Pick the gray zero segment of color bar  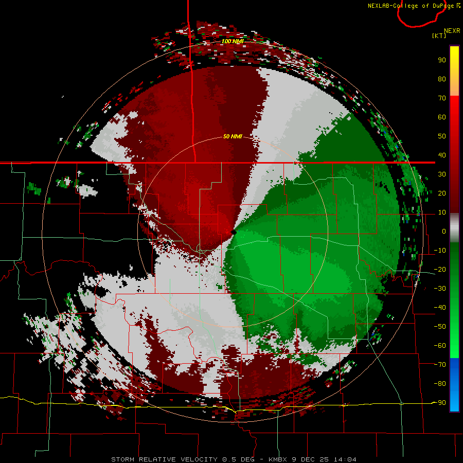click(454, 228)
